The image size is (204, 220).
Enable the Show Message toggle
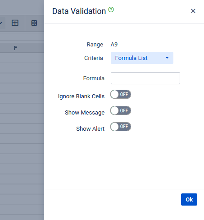click(x=121, y=110)
